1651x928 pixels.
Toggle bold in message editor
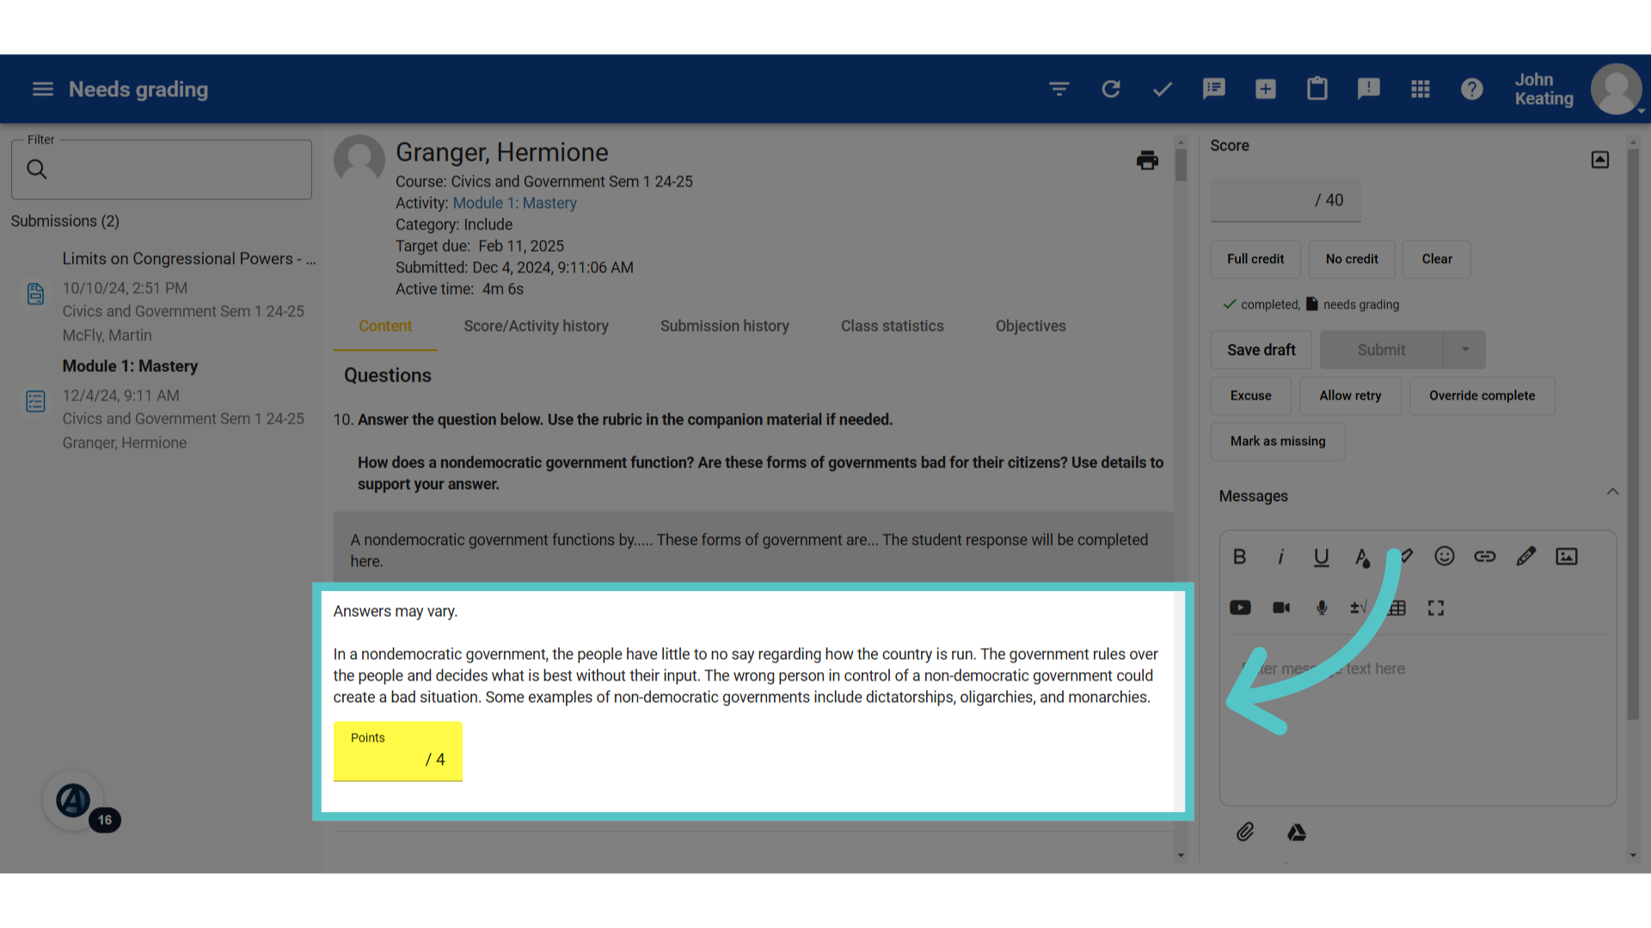point(1239,557)
